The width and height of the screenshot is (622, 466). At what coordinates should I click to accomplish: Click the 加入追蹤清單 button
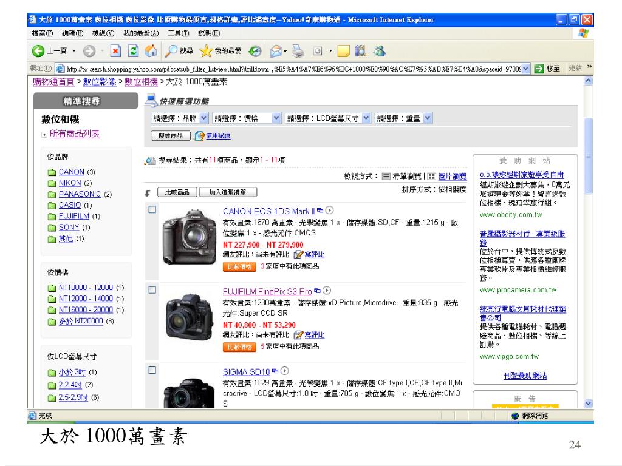coord(228,192)
